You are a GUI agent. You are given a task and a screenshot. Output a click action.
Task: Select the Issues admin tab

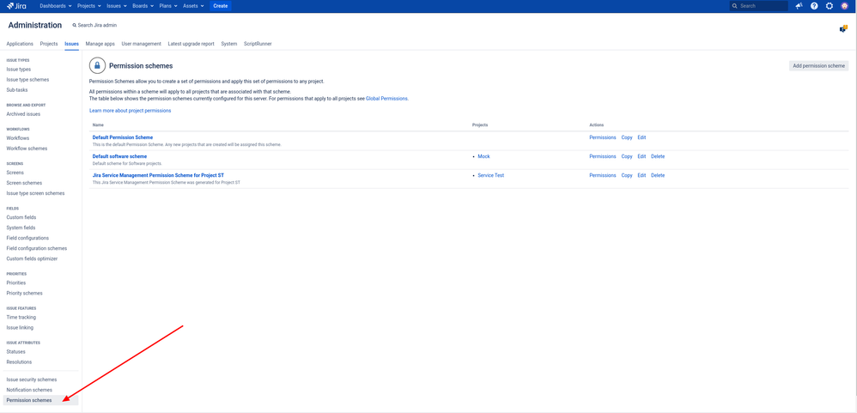click(x=71, y=44)
